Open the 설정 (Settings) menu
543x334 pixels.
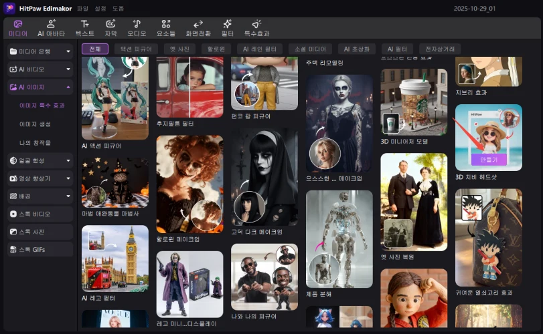tap(100, 8)
